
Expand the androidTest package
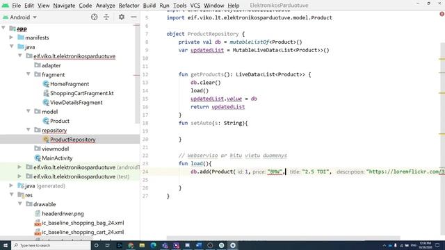(x=19, y=167)
